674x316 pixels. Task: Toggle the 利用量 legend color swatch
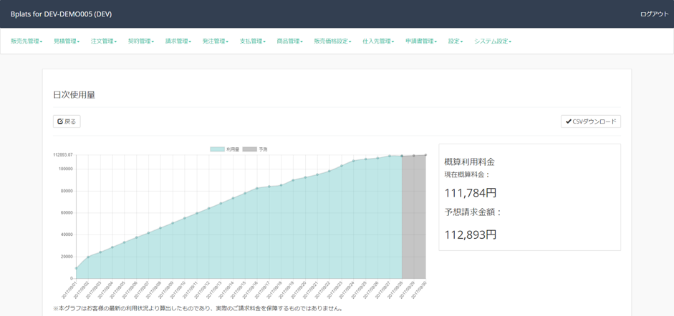[217, 149]
